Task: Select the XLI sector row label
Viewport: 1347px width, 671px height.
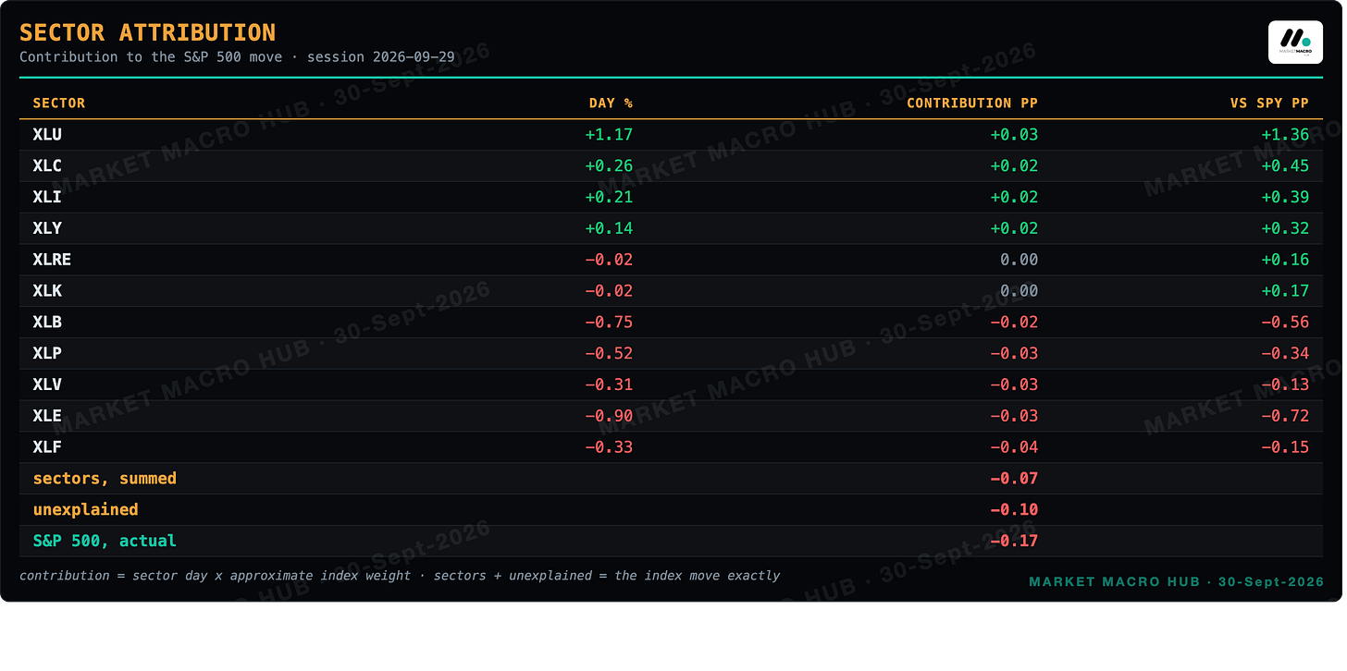Action: point(47,198)
